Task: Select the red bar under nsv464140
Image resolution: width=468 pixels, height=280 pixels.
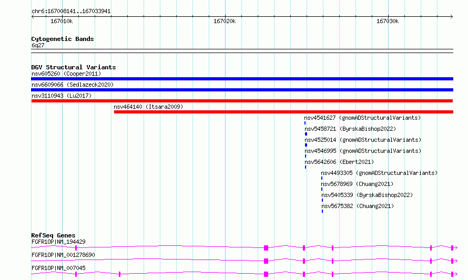Action: [x=283, y=112]
